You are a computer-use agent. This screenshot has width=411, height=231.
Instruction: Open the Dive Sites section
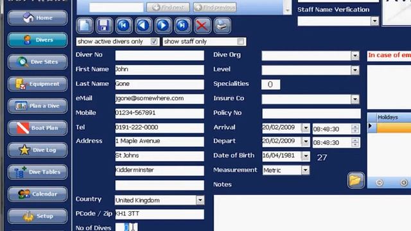coord(37,62)
